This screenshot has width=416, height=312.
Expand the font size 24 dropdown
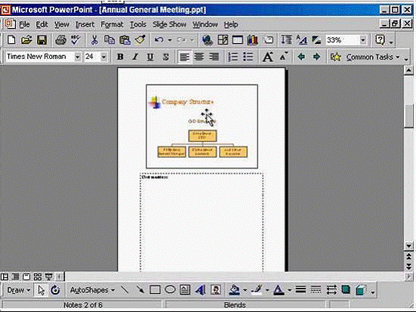coord(103,57)
